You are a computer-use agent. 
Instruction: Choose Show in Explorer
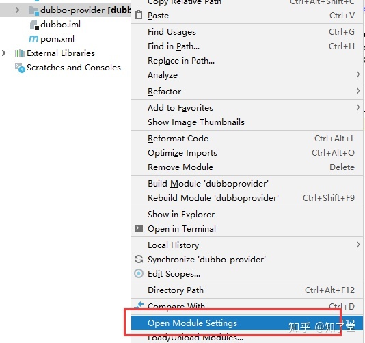coord(247,215)
